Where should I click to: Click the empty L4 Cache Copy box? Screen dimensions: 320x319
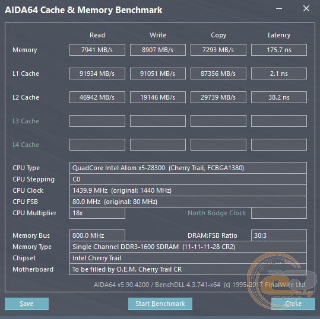[218, 145]
